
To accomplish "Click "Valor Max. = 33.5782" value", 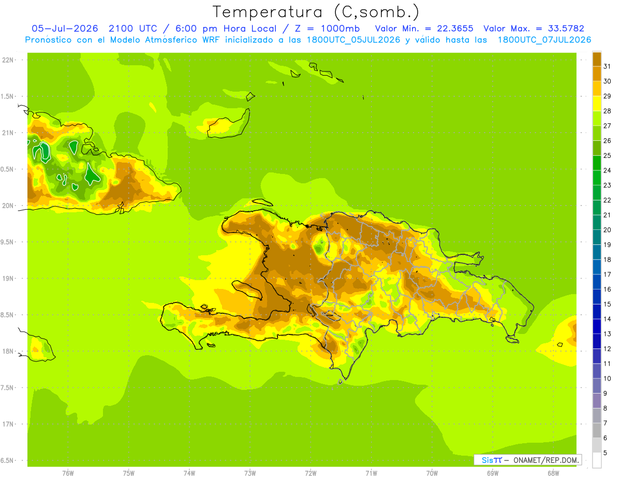I will [534, 28].
